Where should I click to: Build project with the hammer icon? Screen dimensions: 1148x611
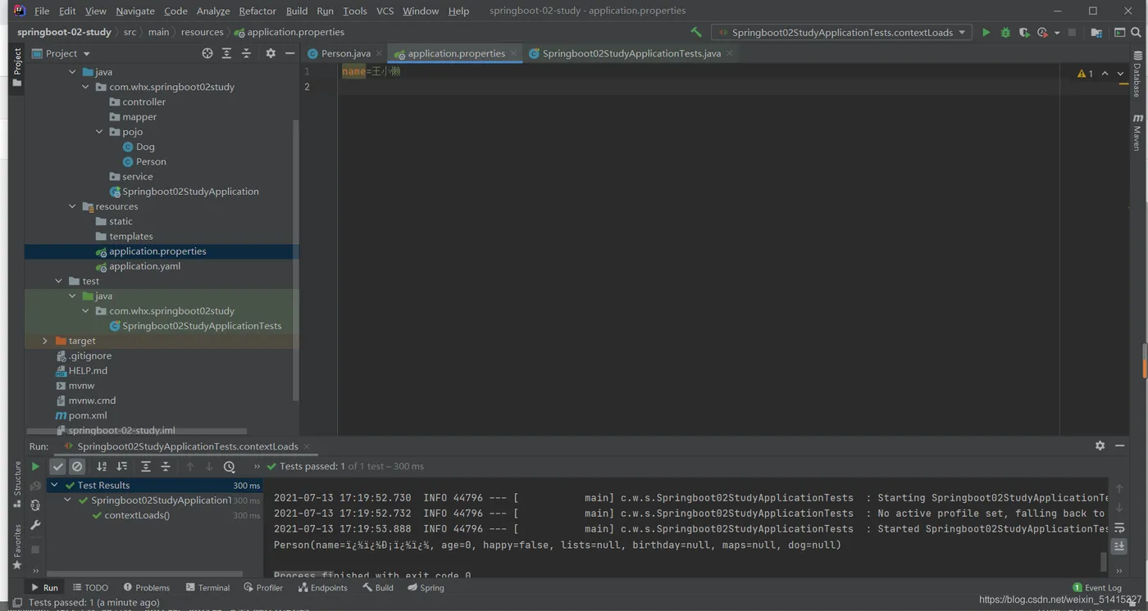tap(696, 33)
